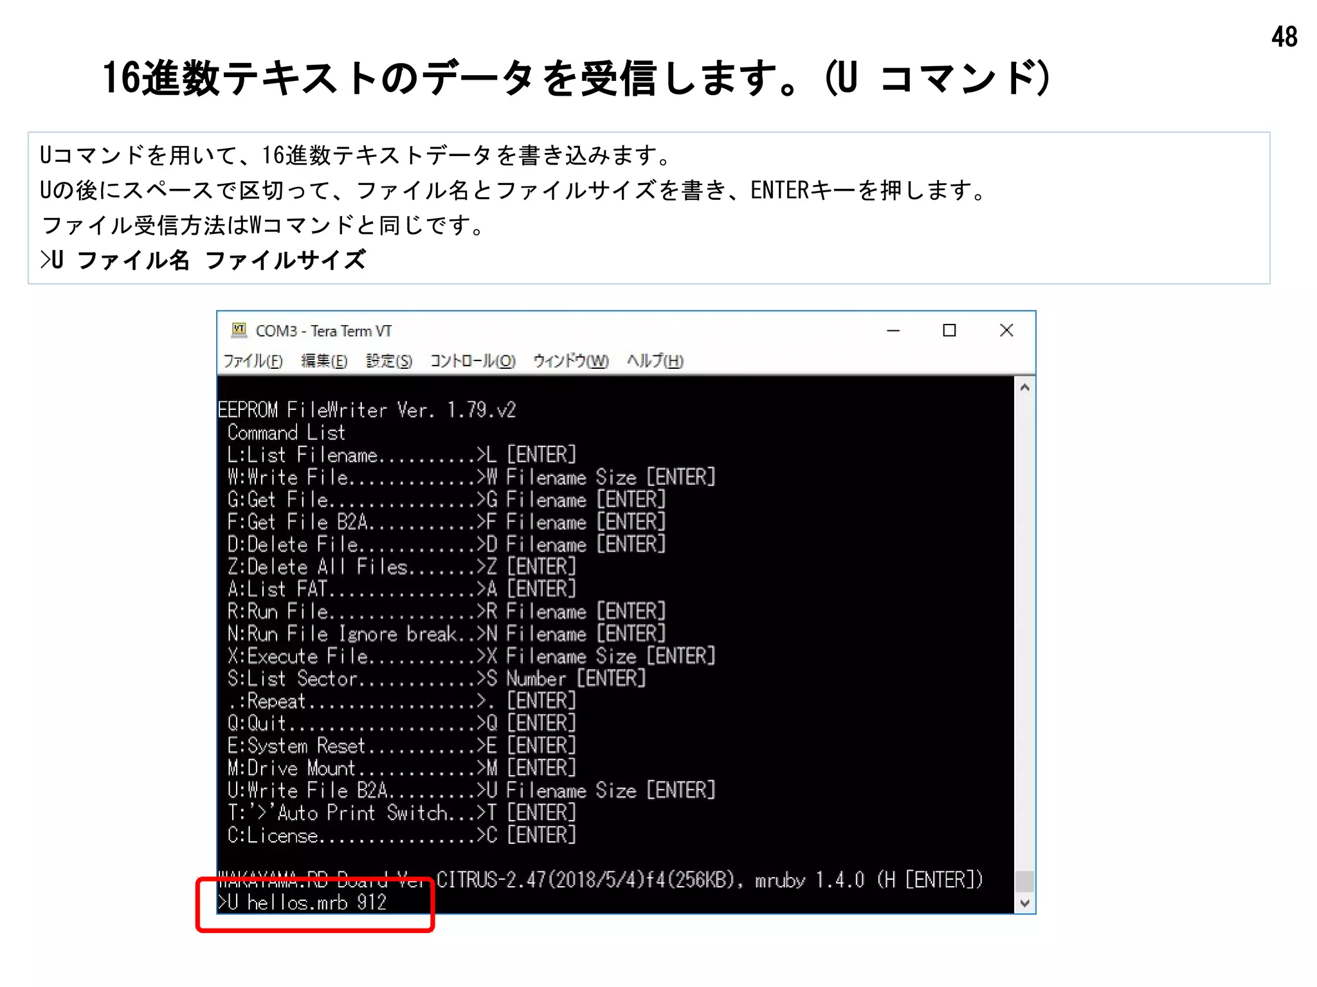Click the slide heading '16進数テキストのデータを受信します。'

451,78
